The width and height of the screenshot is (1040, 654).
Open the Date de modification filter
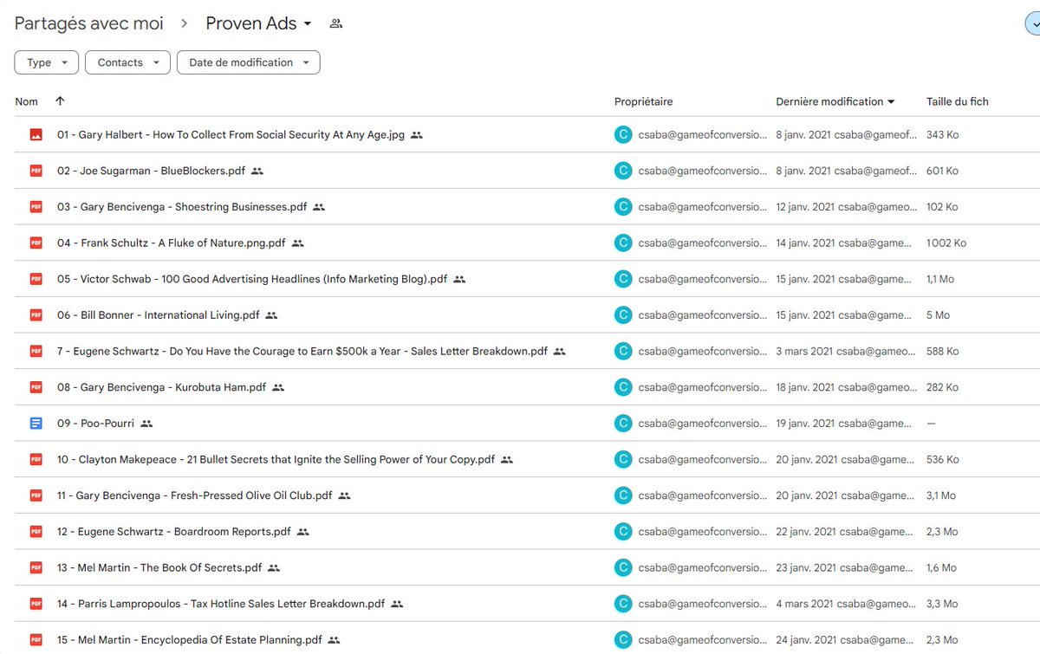249,62
